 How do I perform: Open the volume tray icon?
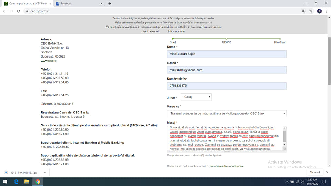click(302, 182)
